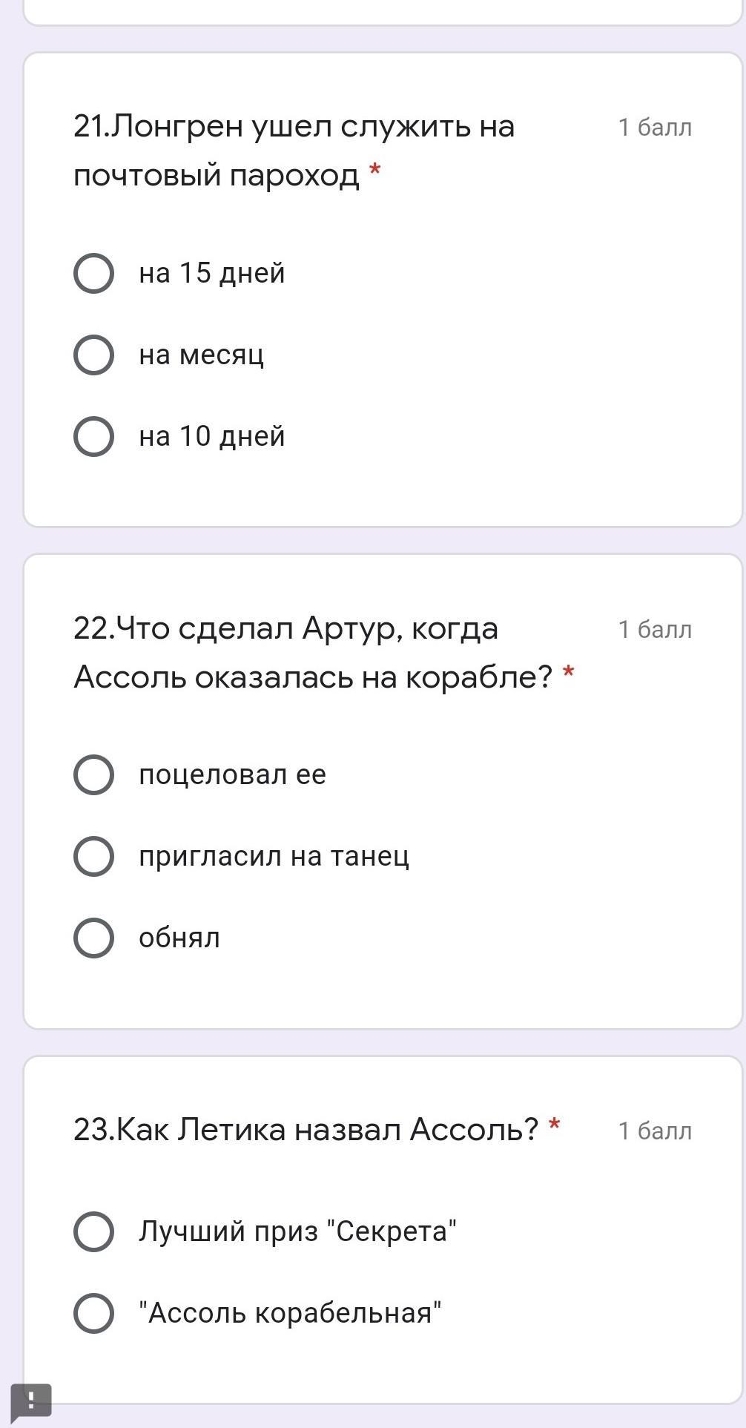Click the '1 балл' label of question 23
The width and height of the screenshot is (746, 1428).
coord(655,1131)
